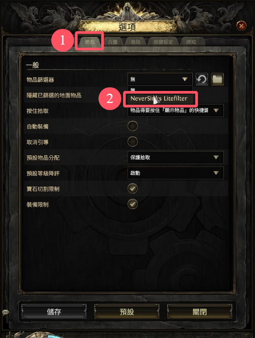Expand the 物品篩選器 dropdown
Image resolution: width=255 pixels, height=338 pixels.
click(x=160, y=79)
